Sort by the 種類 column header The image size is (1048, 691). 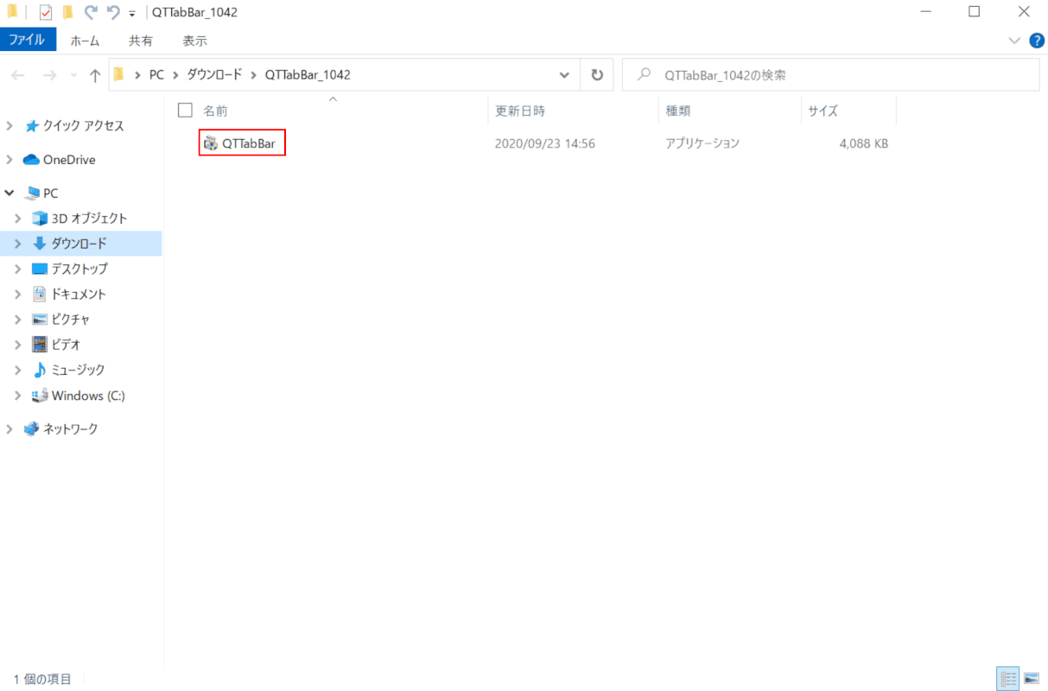(678, 111)
